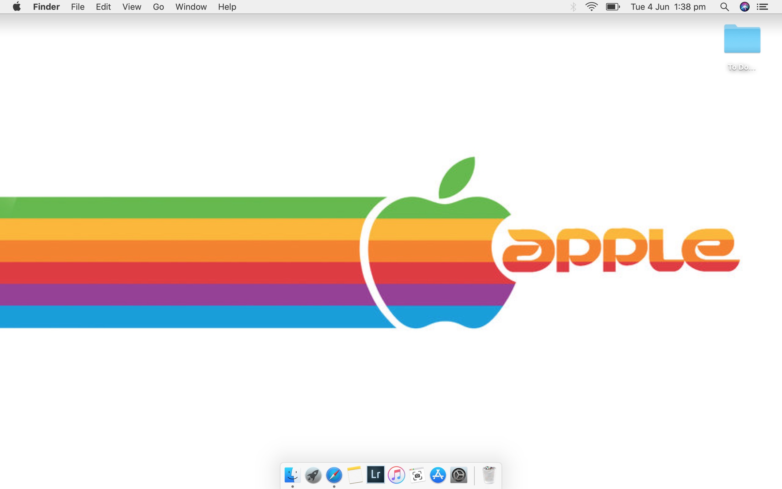Screen dimensions: 782x489
Task: Open the Finder application menu
Action: click(x=46, y=7)
